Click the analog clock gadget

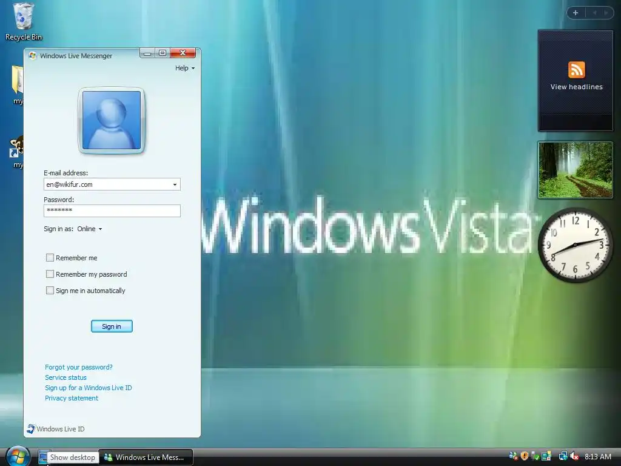pos(575,245)
